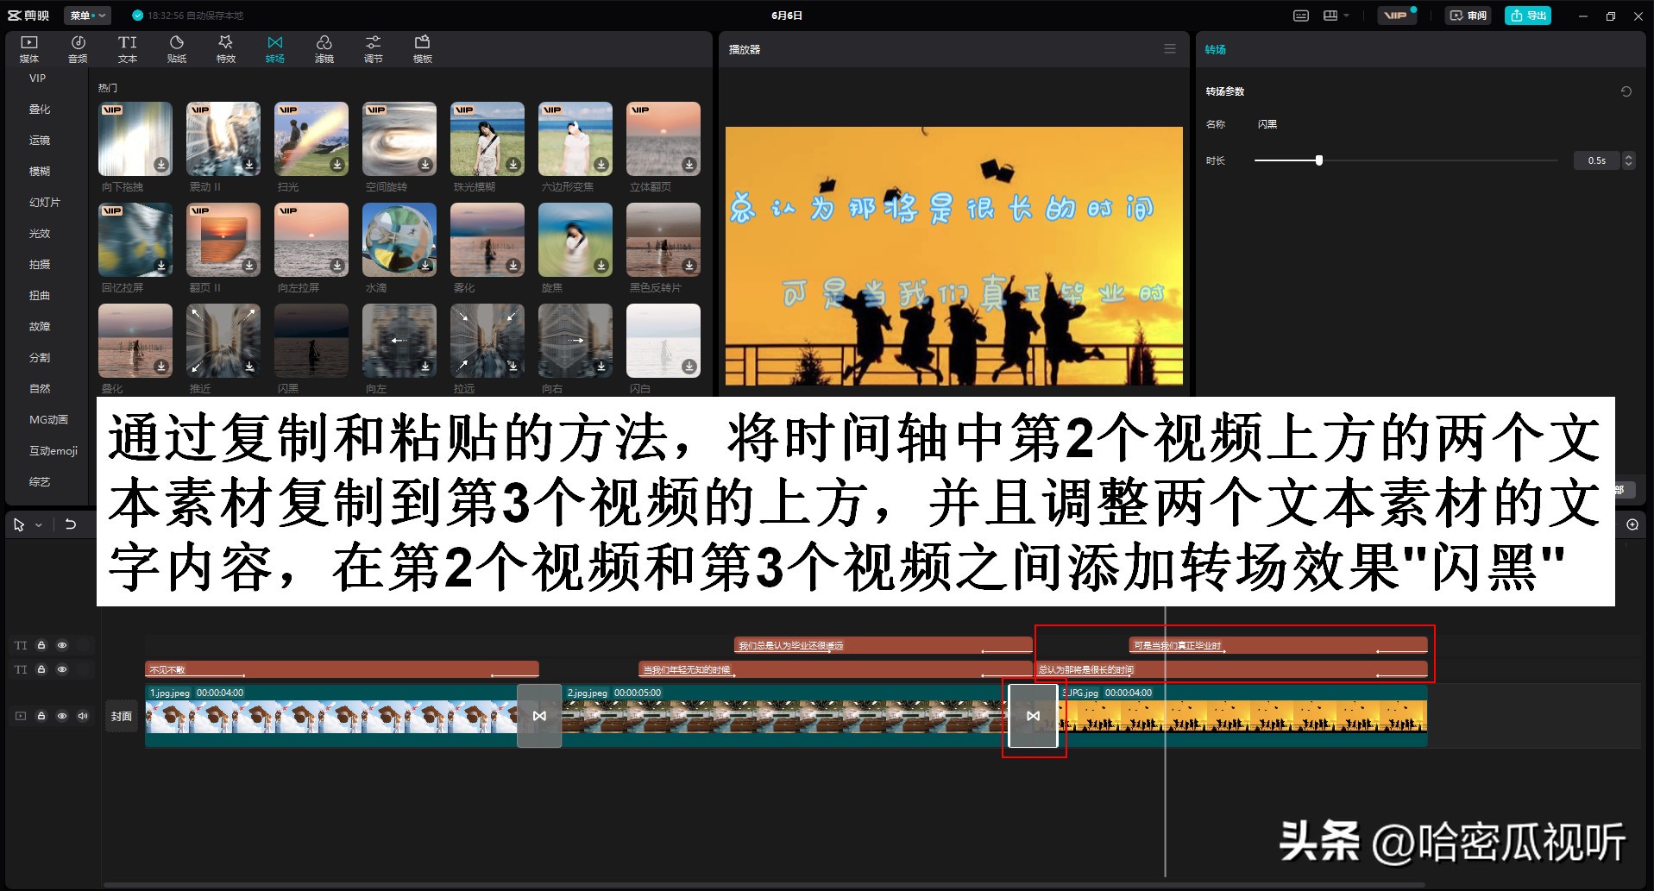Hide the second TI text track

[61, 669]
